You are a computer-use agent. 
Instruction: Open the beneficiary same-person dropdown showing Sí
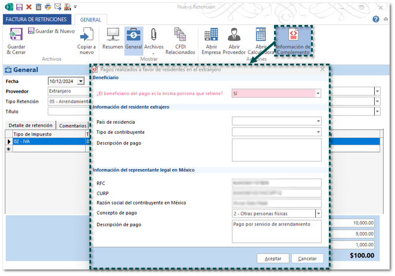click(x=318, y=93)
